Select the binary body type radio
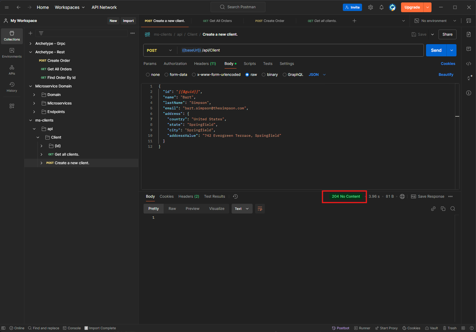 (264, 75)
